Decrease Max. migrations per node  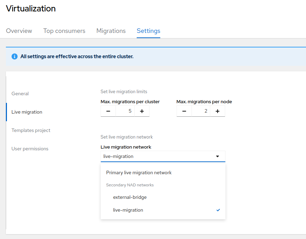[x=184, y=111]
